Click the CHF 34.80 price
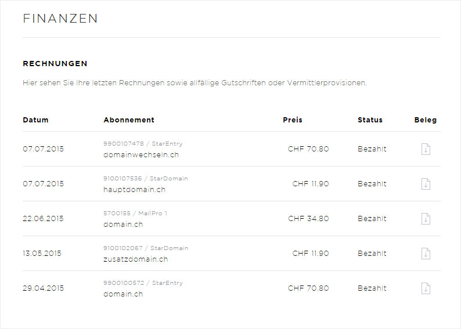 click(308, 219)
